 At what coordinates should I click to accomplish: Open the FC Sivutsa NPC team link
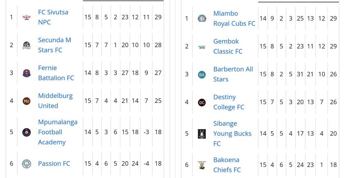click(x=53, y=17)
